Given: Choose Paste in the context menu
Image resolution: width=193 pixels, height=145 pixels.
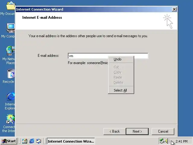Looking at the screenshot, I should coord(121,77).
